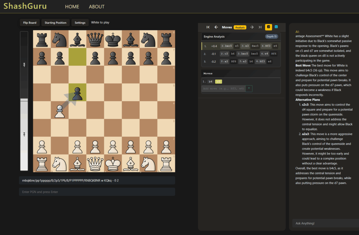
Task: Open board Settings
Action: [80, 23]
